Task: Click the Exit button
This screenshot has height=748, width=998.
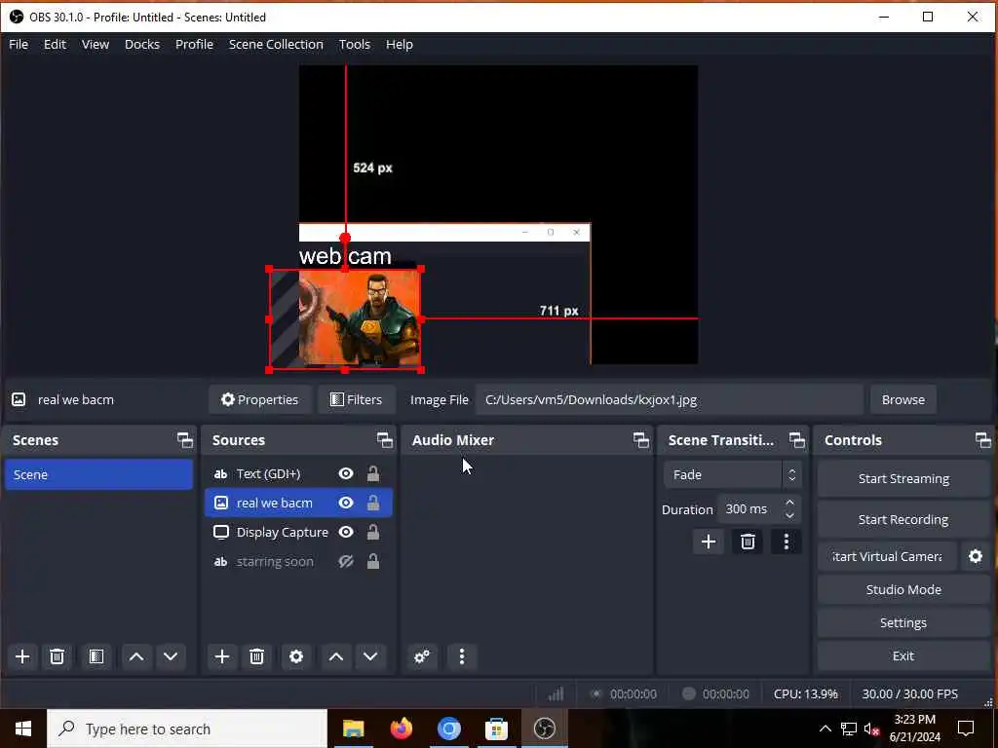Action: pos(903,655)
